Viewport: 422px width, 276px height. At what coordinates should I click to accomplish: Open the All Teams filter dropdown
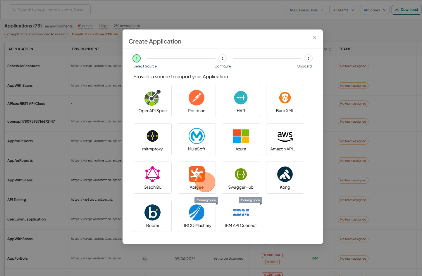click(343, 10)
